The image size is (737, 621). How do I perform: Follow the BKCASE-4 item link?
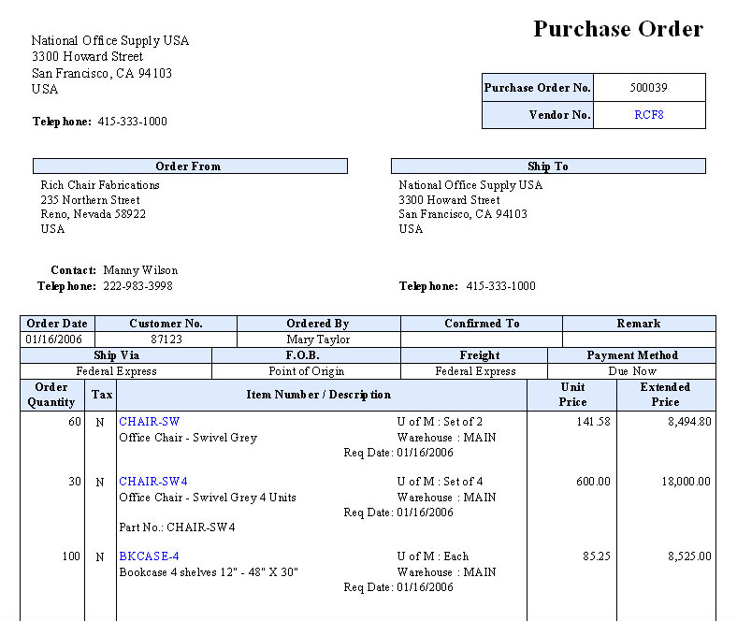pos(149,556)
